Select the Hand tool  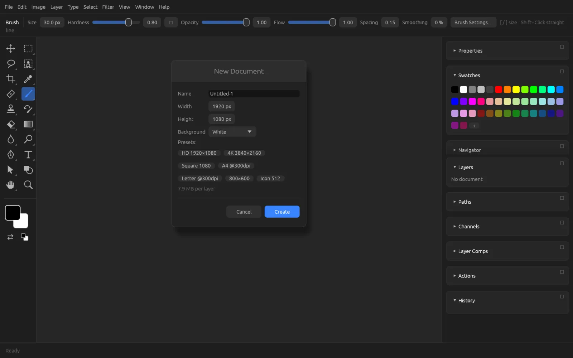pyautogui.click(x=11, y=185)
